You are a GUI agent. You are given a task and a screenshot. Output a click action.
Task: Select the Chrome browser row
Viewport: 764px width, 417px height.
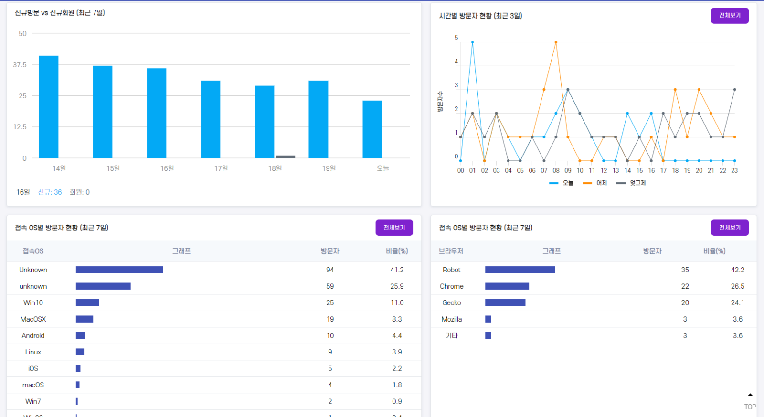click(452, 286)
